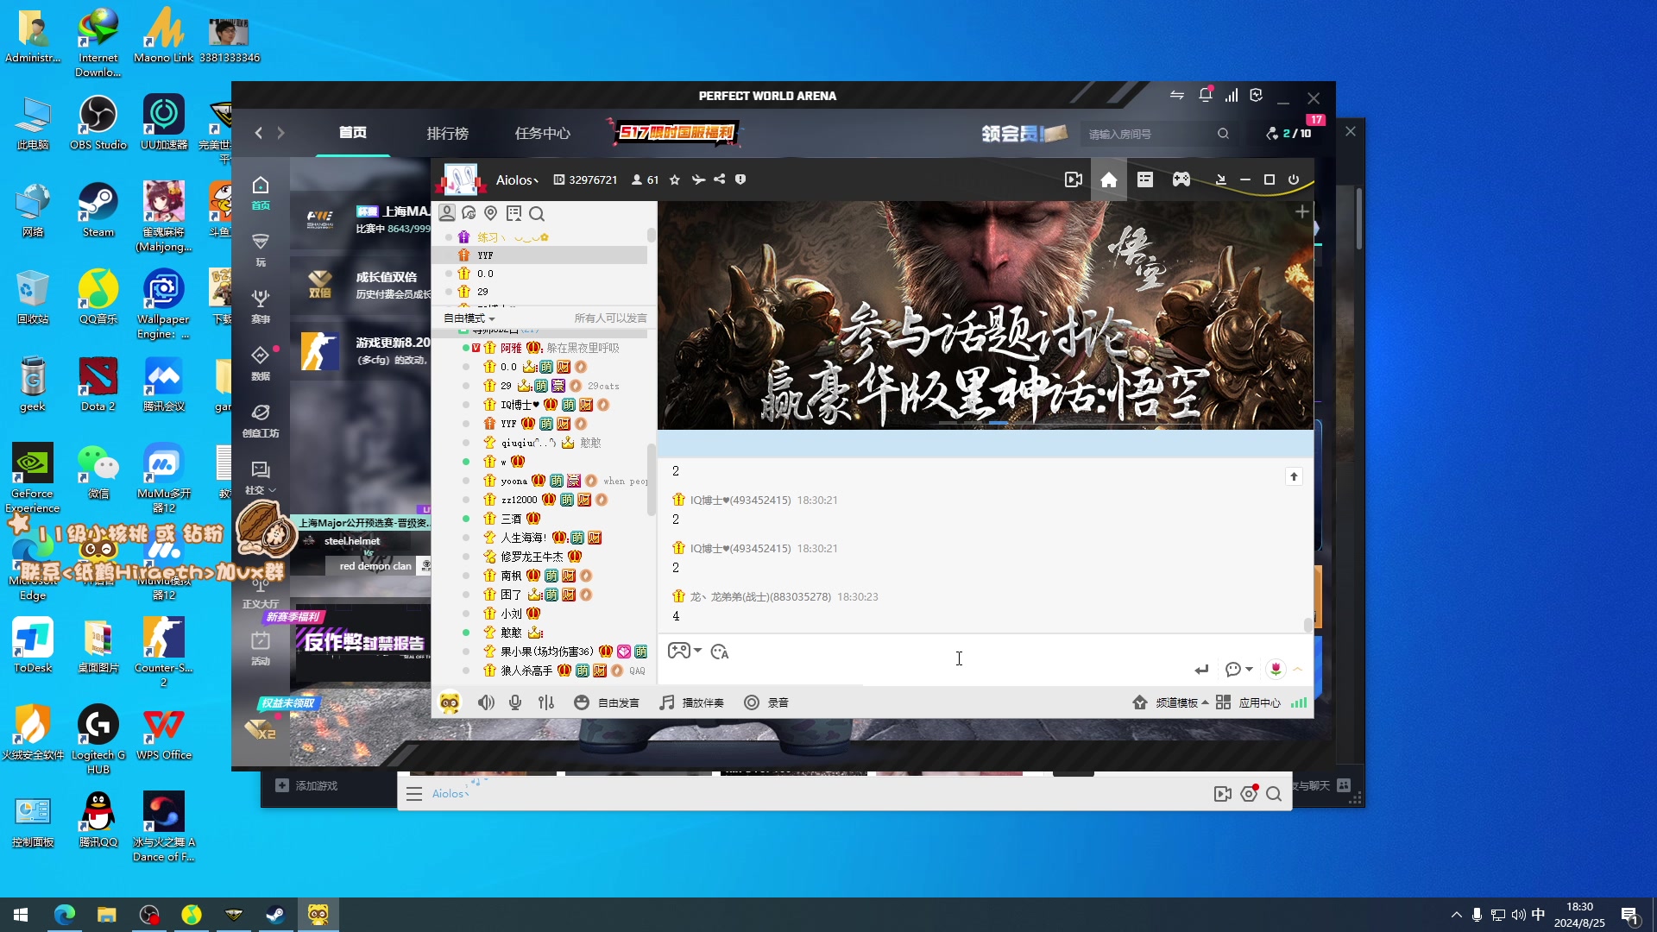This screenshot has height=932, width=1657.
Task: Click the share icon beside channel ID
Action: coord(720,179)
